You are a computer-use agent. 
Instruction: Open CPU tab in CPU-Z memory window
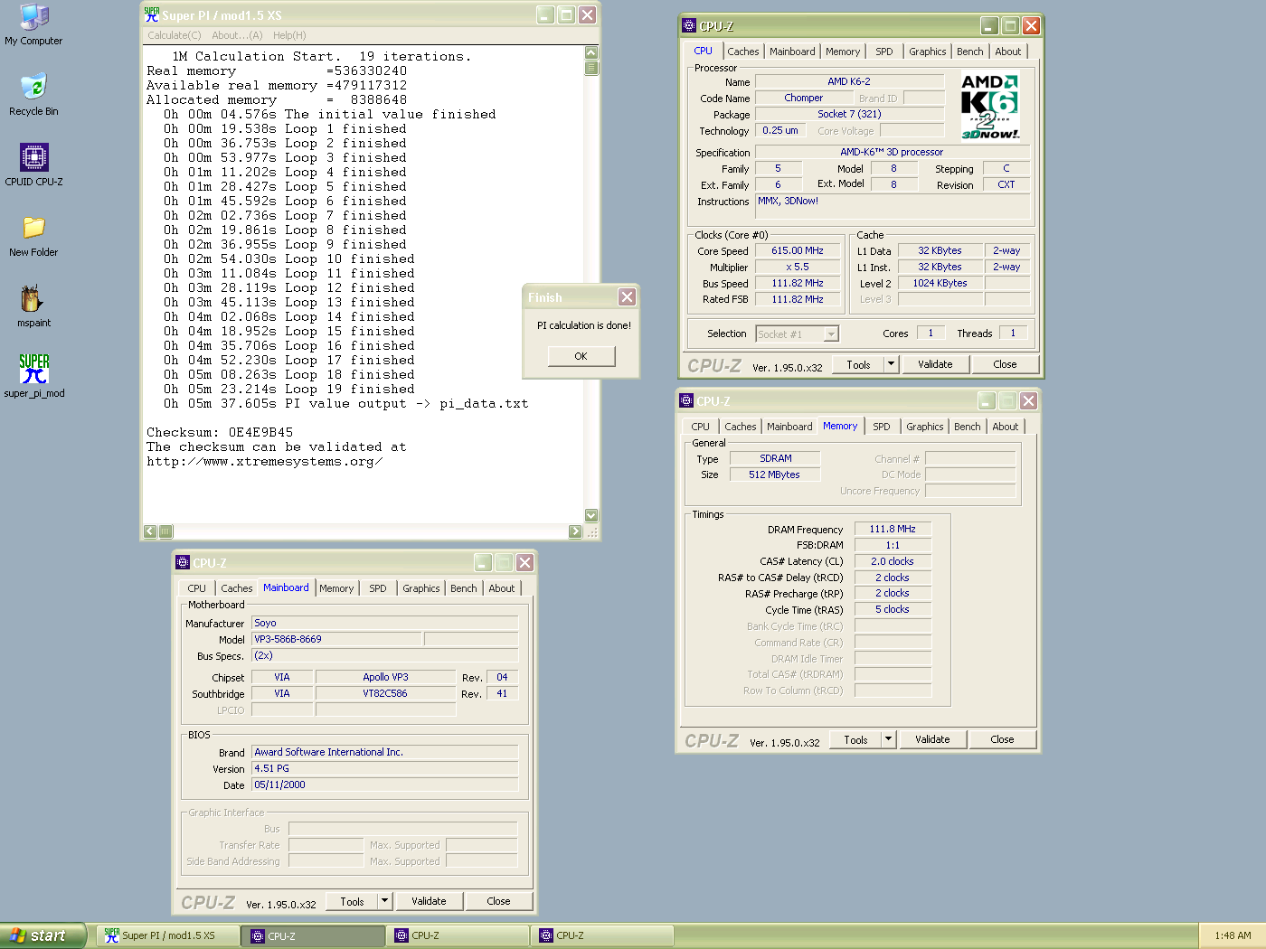(701, 427)
